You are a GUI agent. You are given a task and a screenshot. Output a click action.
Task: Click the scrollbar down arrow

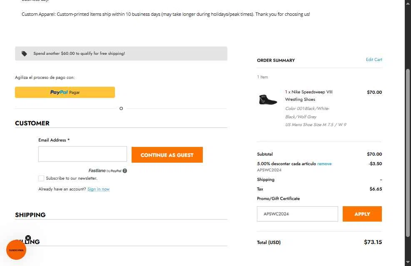point(408,262)
